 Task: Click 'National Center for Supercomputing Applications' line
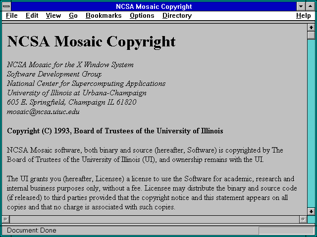point(86,83)
